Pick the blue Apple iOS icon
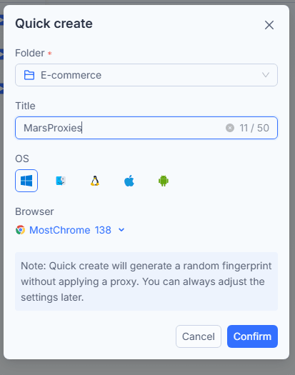 tap(129, 181)
